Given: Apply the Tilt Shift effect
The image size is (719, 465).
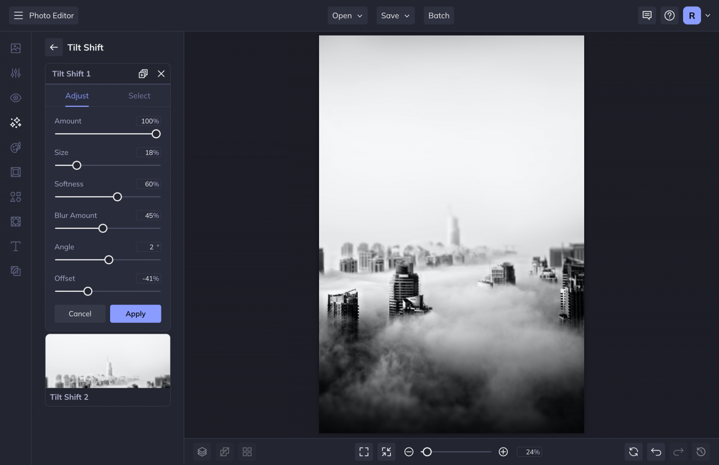Looking at the screenshot, I should pos(135,313).
